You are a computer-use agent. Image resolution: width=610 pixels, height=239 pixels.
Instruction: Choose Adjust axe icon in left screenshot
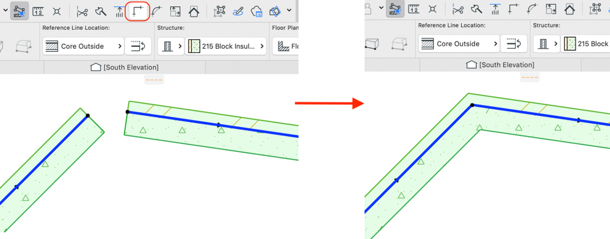point(100,11)
